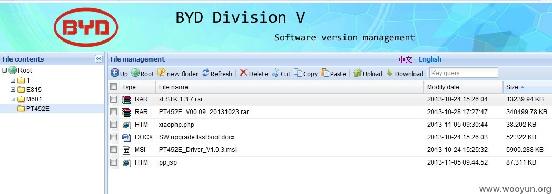Screen dimensions: 552x194
Task: Switch language to English
Action: pos(430,59)
